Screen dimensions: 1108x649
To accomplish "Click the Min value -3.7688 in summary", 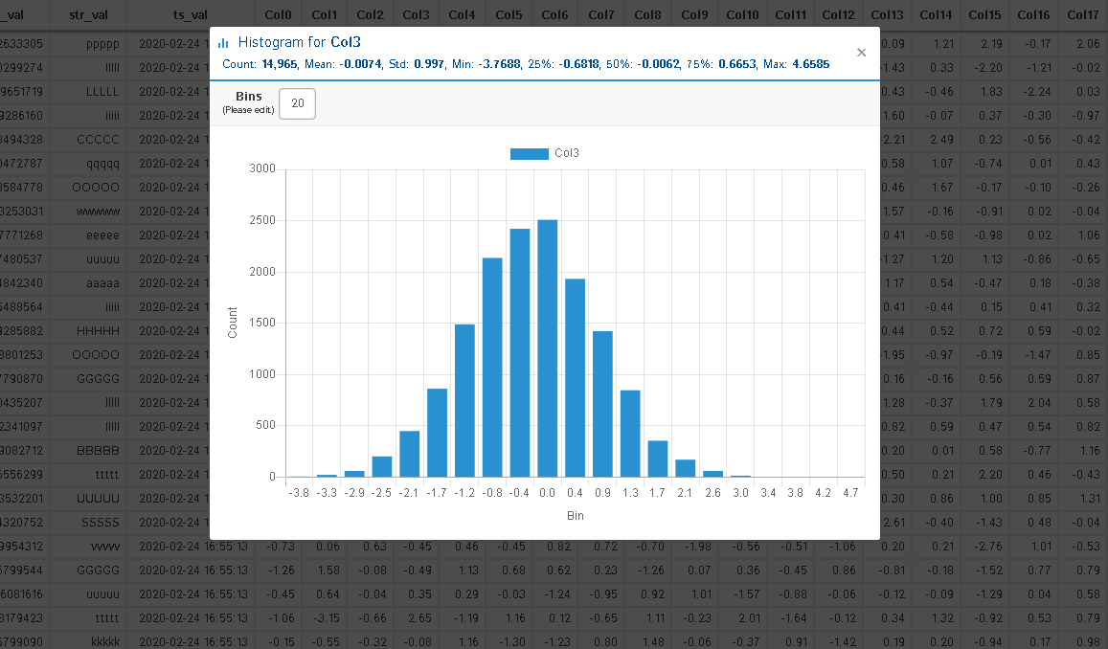I will 498,64.
